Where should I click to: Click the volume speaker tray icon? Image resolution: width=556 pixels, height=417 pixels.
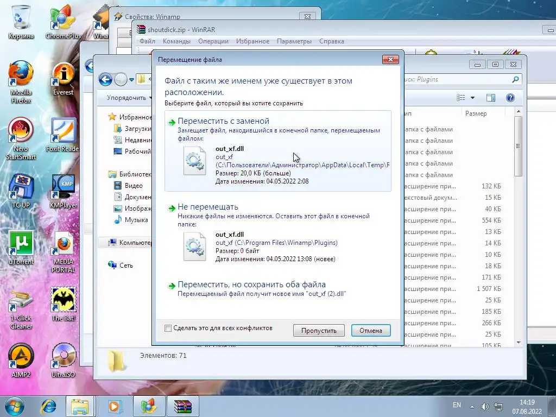pyautogui.click(x=485, y=406)
